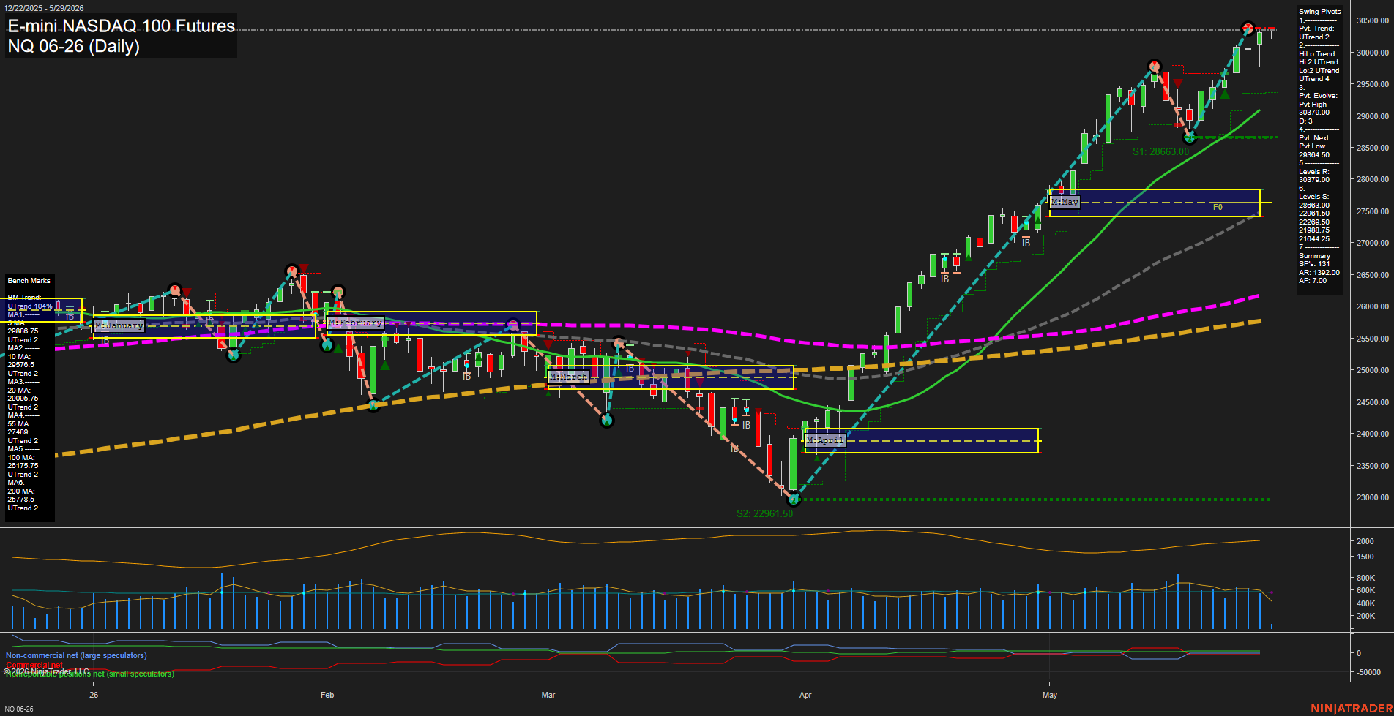Screen dimensions: 1394x716
Task: Click the M:May monthly range label
Action: coord(1065,202)
